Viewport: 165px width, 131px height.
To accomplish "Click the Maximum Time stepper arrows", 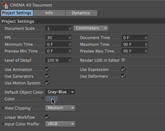I will 146,45.
